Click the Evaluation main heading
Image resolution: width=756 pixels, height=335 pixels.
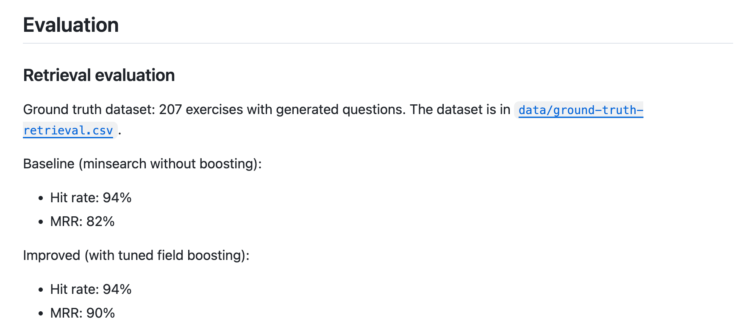[x=71, y=25]
